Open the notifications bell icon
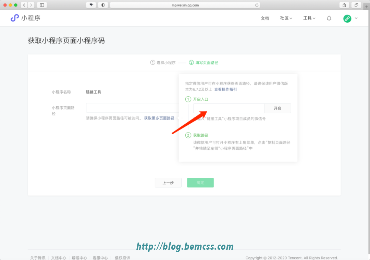Screen dimensions: 370x260 pyautogui.click(x=329, y=18)
